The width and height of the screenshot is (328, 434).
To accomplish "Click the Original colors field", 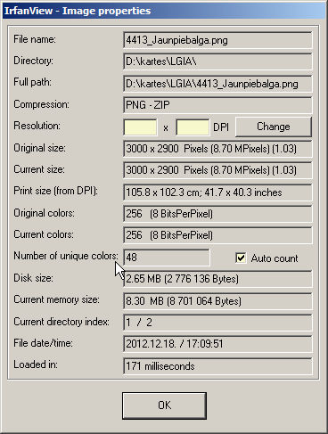I will click(x=217, y=214).
